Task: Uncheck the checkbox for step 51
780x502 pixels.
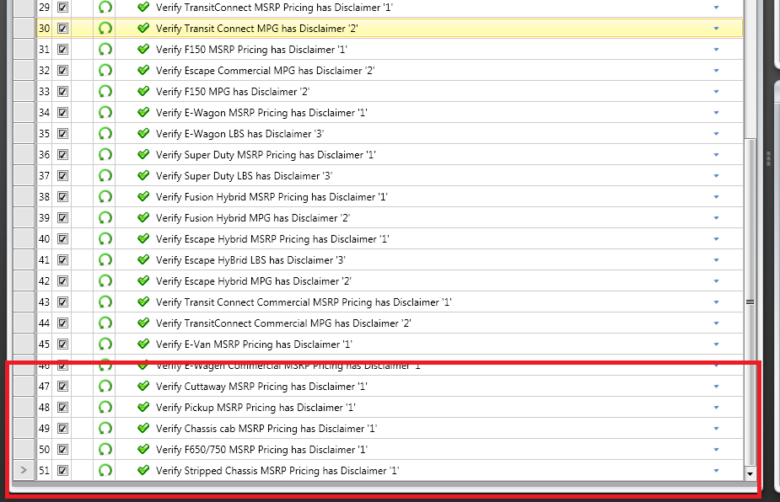Action: point(62,470)
